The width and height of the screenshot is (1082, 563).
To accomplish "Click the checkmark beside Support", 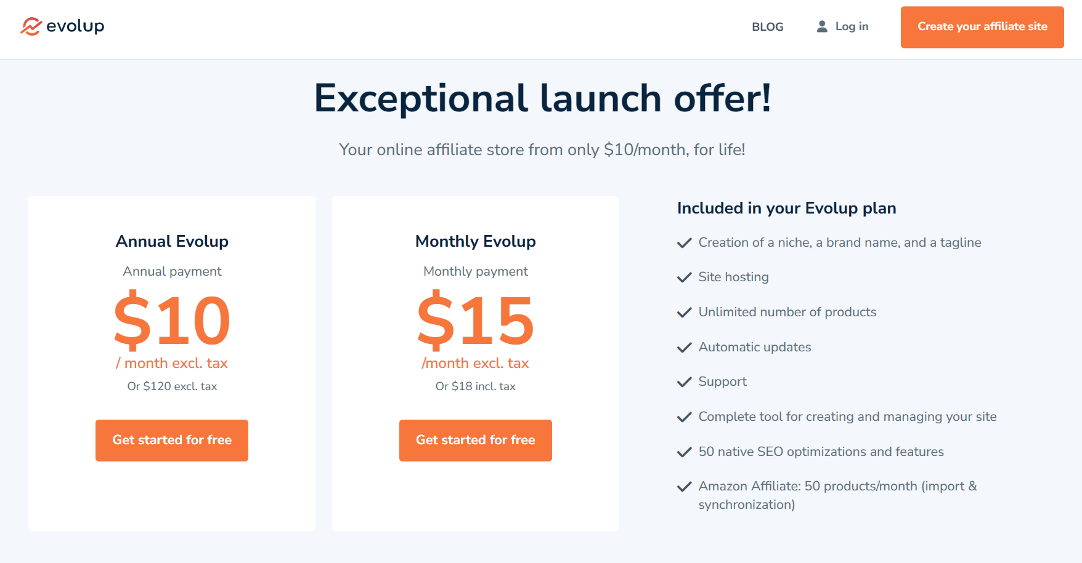I will click(684, 382).
